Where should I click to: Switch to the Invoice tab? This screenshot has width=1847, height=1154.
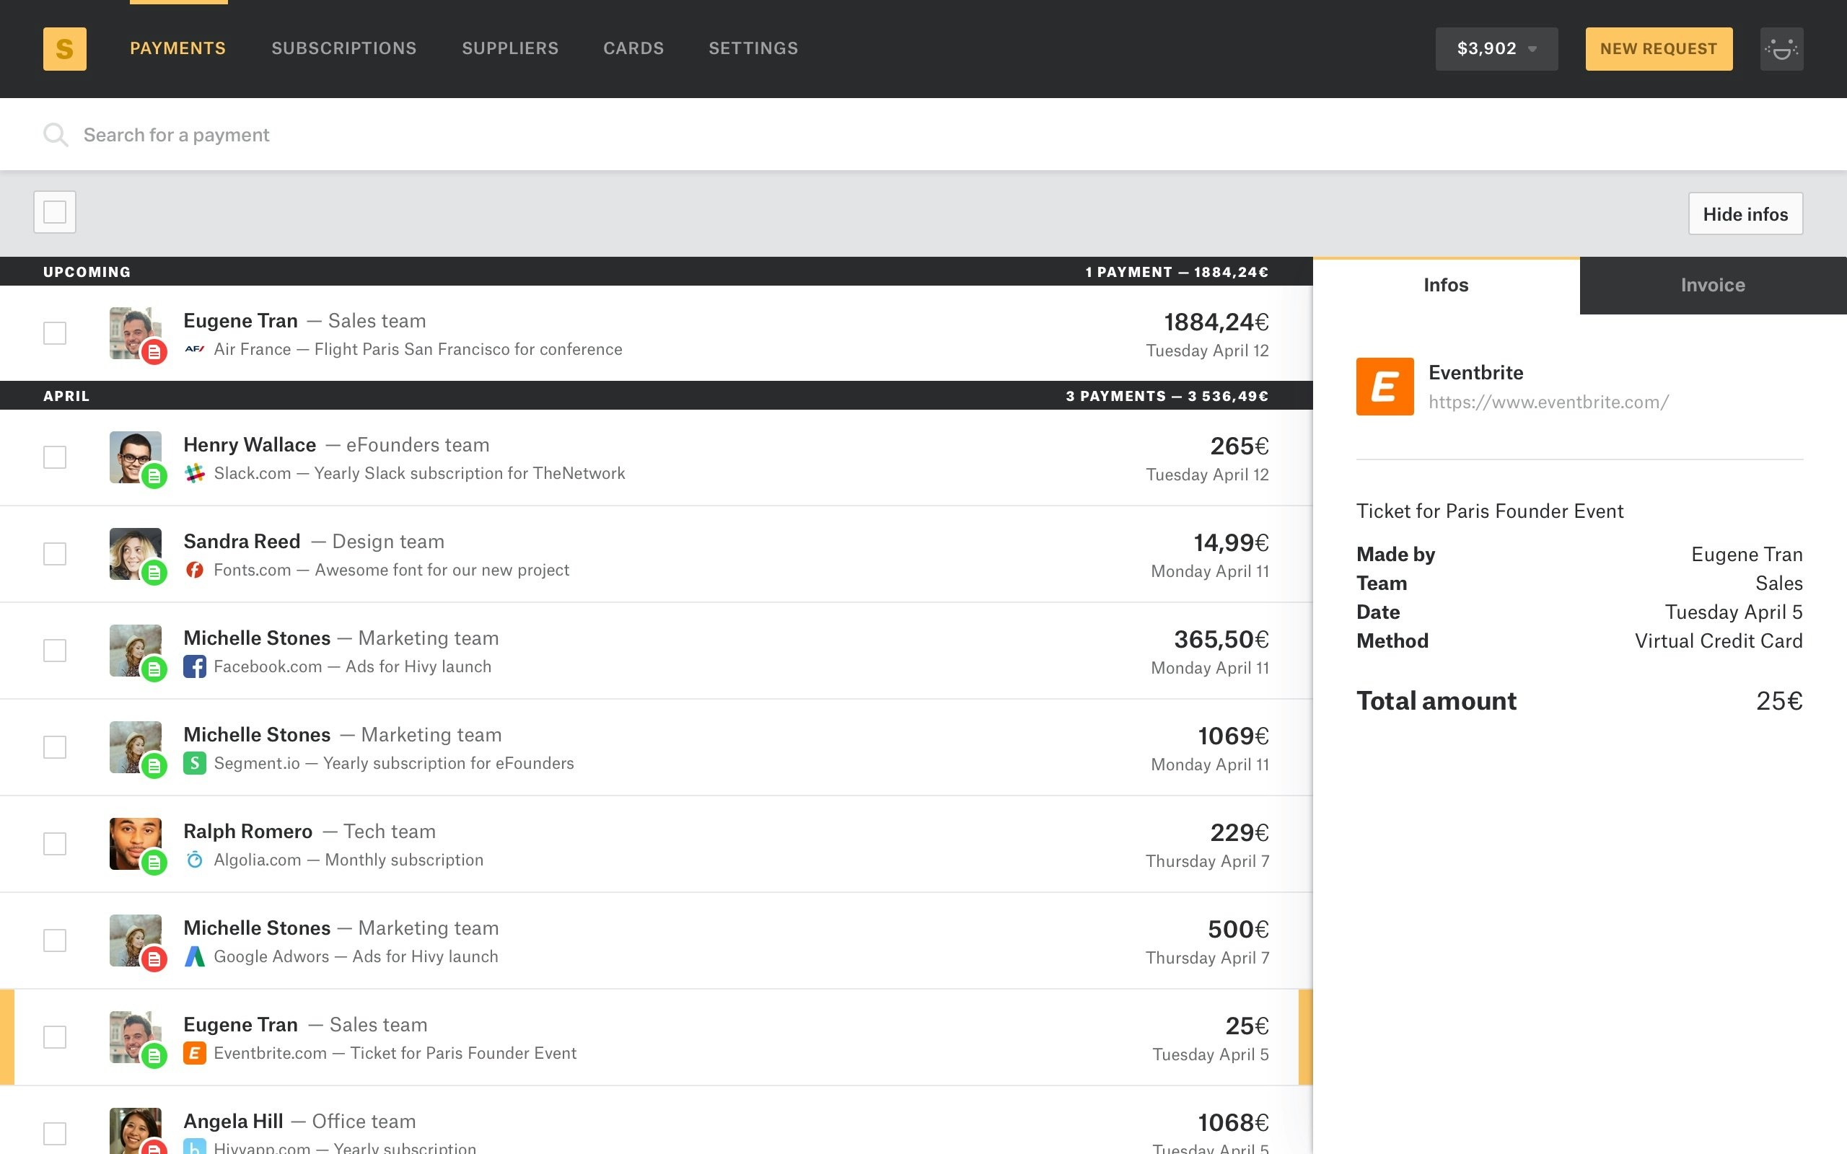(x=1713, y=286)
